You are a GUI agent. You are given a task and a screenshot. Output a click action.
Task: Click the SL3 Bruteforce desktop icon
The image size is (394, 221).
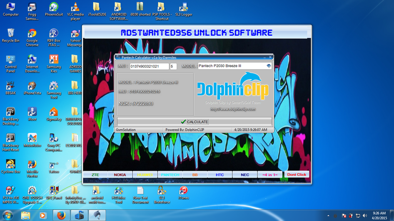(x=162, y=195)
